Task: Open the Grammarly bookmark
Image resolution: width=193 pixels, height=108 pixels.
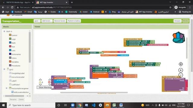Action: (x=71, y=12)
